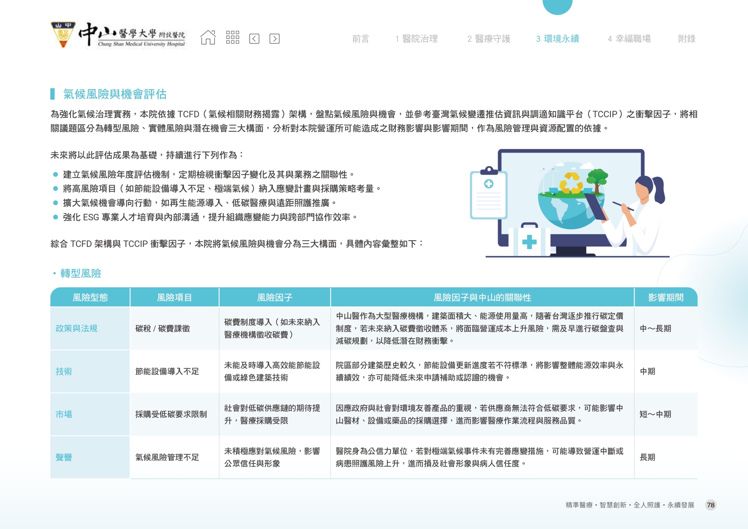748x529 pixels.
Task: Open the 附錄 tab
Action: pyautogui.click(x=686, y=39)
